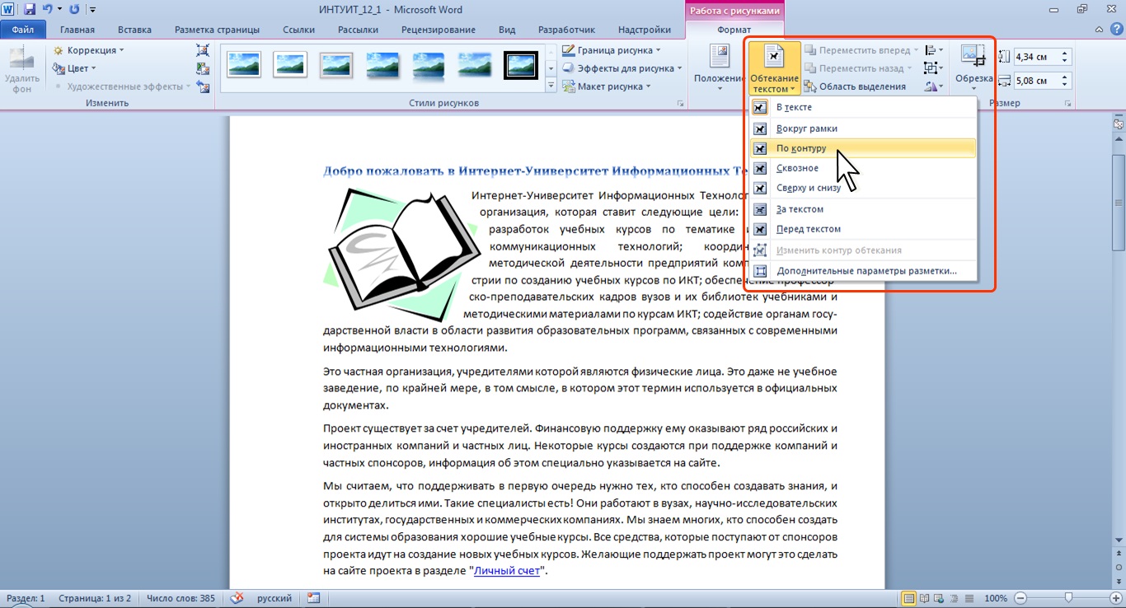Repeat action with the redo icon
This screenshot has width=1126, height=608.
pyautogui.click(x=75, y=10)
